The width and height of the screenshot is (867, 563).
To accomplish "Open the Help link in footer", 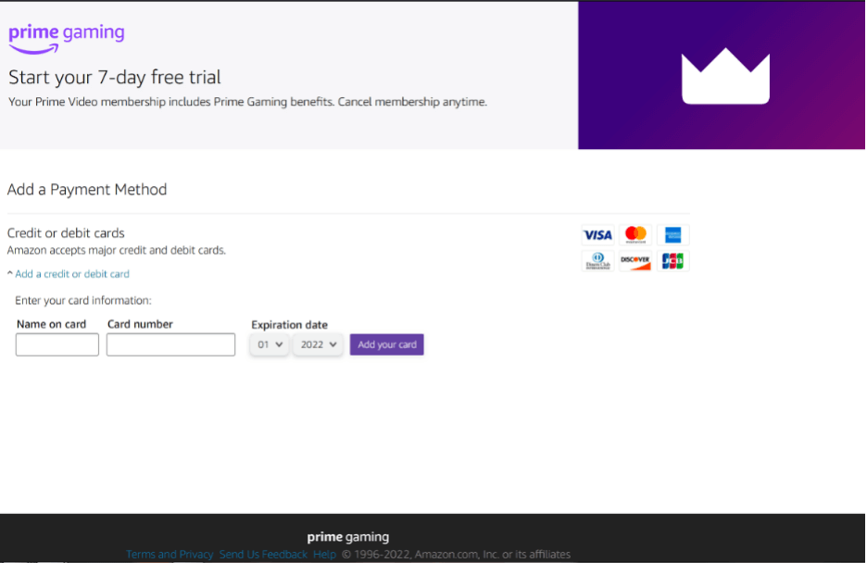I will pos(324,554).
